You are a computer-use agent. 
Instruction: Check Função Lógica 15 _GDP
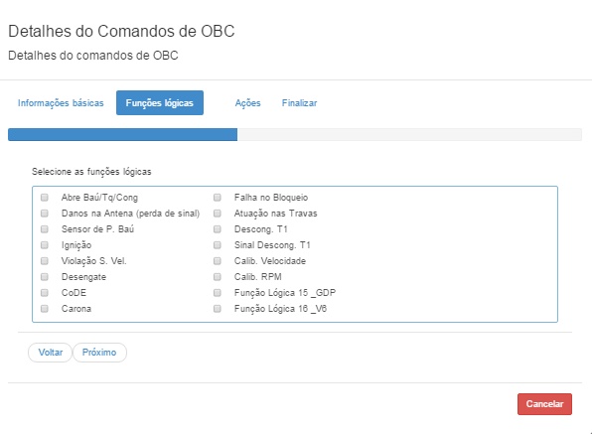[218, 292]
